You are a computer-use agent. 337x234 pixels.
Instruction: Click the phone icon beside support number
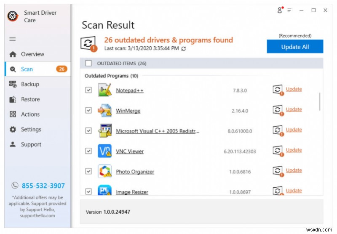pos(15,185)
